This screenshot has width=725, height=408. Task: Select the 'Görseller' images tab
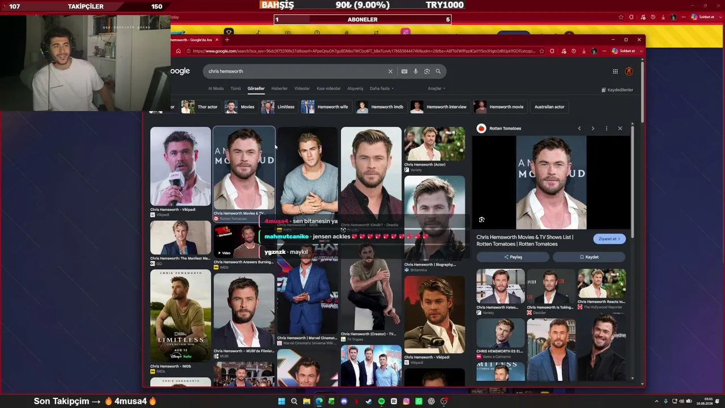pos(256,88)
